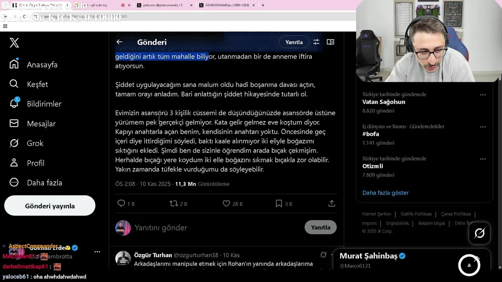Click the post timestamp ÖS 2:08 · 10 Kas 2025
Screen dimensions: 502x282
pyautogui.click(x=143, y=184)
